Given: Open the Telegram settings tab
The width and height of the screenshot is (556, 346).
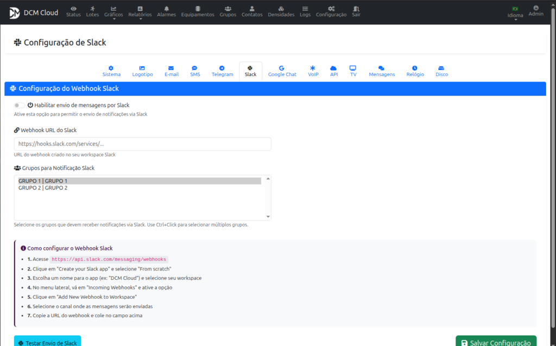Looking at the screenshot, I should (x=222, y=71).
